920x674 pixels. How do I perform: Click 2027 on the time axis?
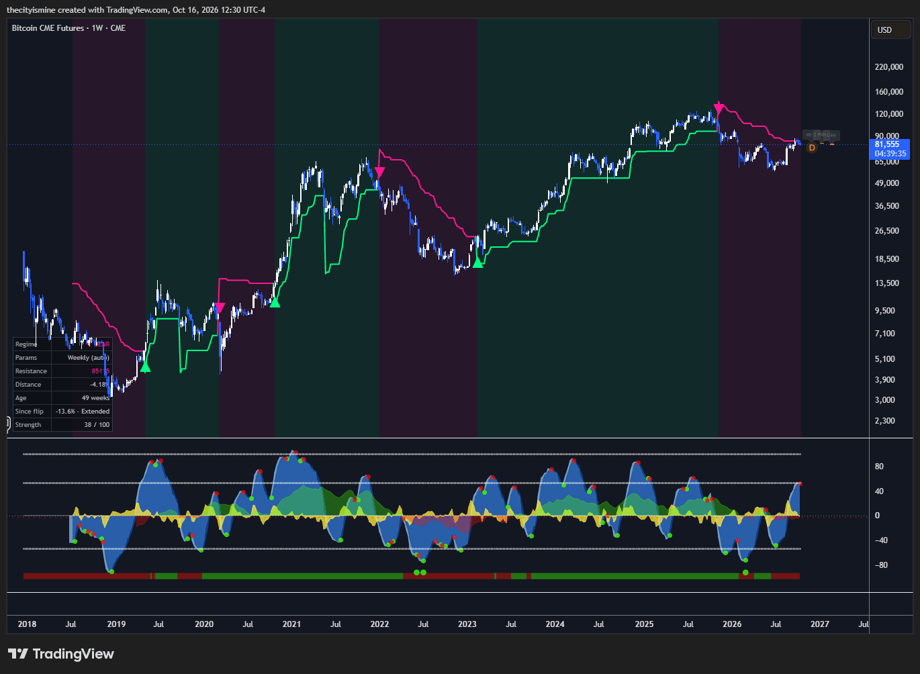coord(820,624)
